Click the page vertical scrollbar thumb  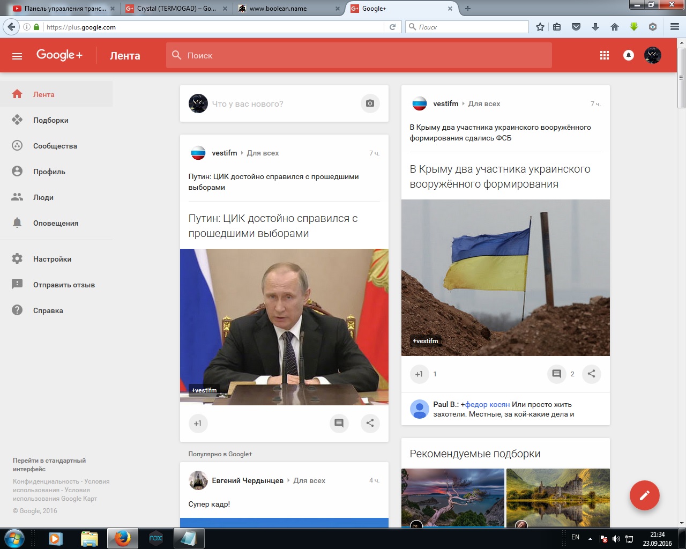[x=681, y=78]
